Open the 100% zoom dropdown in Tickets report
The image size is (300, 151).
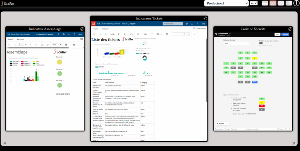click(x=148, y=34)
